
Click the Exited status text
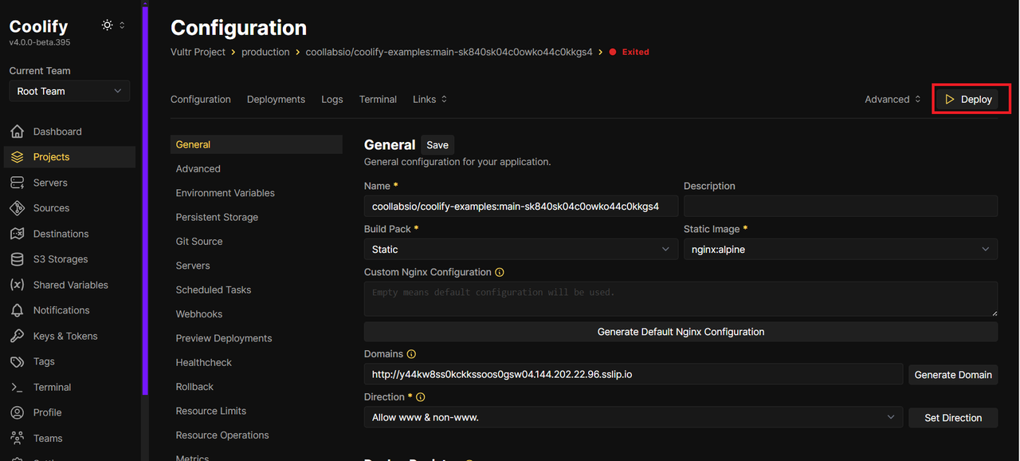(x=636, y=52)
